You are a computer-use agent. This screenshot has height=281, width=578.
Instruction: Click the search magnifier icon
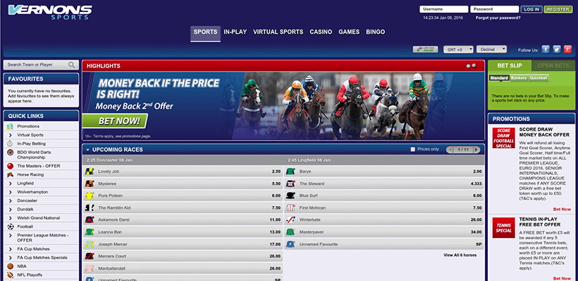[x=71, y=65]
